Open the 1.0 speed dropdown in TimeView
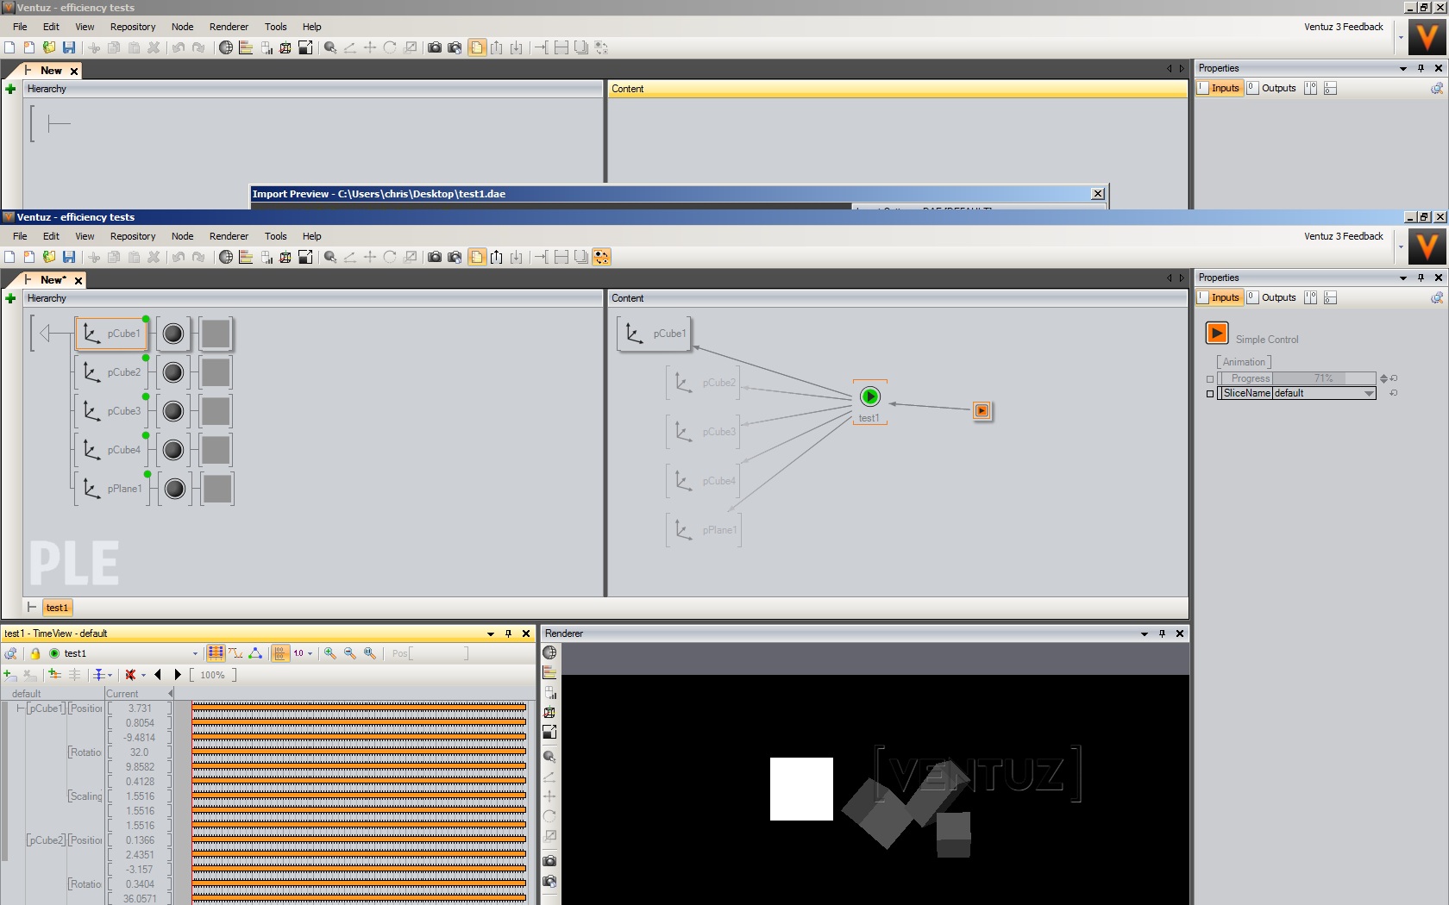 310,653
